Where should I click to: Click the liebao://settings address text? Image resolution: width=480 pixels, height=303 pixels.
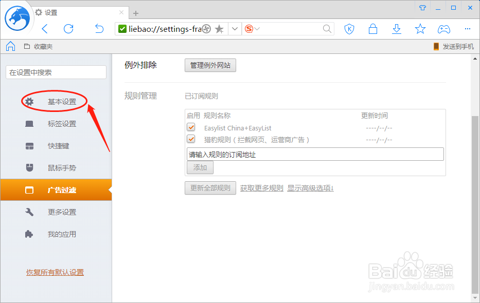point(165,29)
